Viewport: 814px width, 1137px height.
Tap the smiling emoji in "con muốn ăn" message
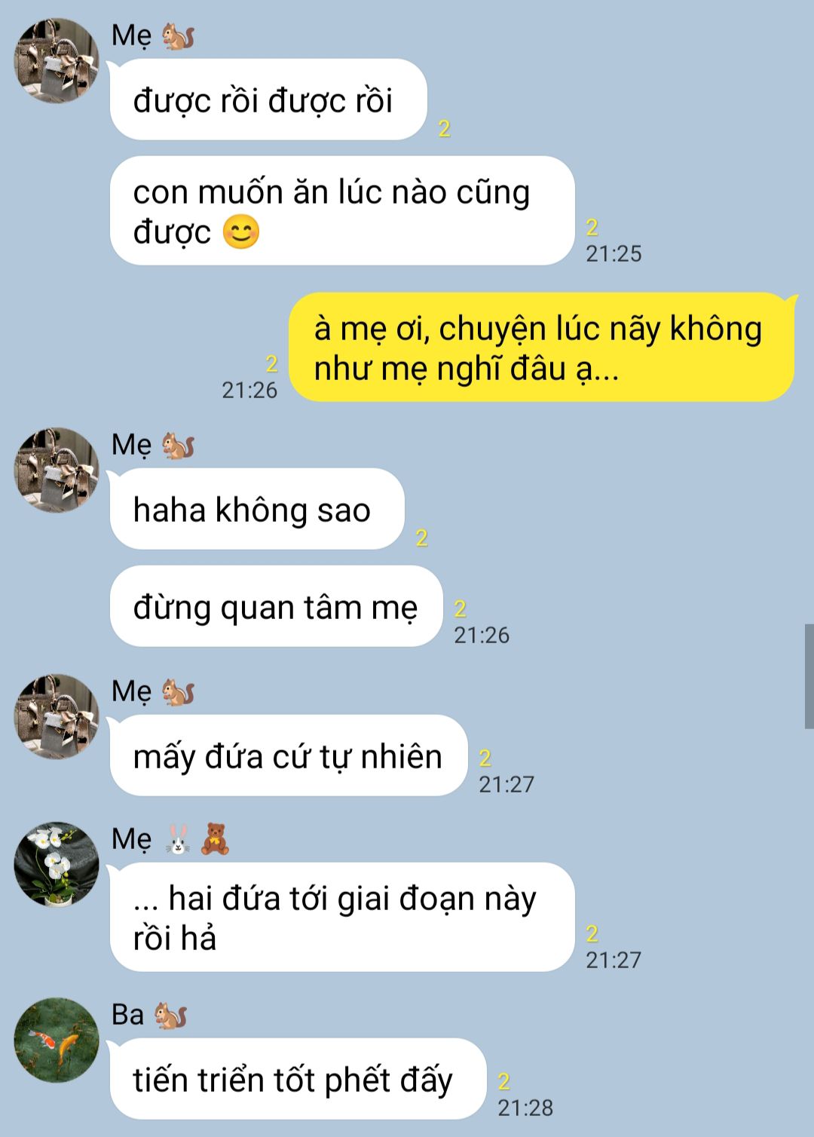coord(241,232)
